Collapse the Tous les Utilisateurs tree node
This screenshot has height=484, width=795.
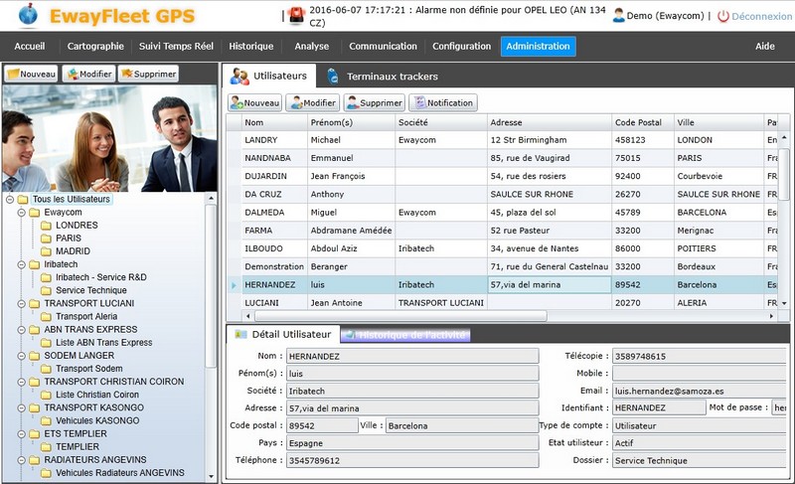9,199
